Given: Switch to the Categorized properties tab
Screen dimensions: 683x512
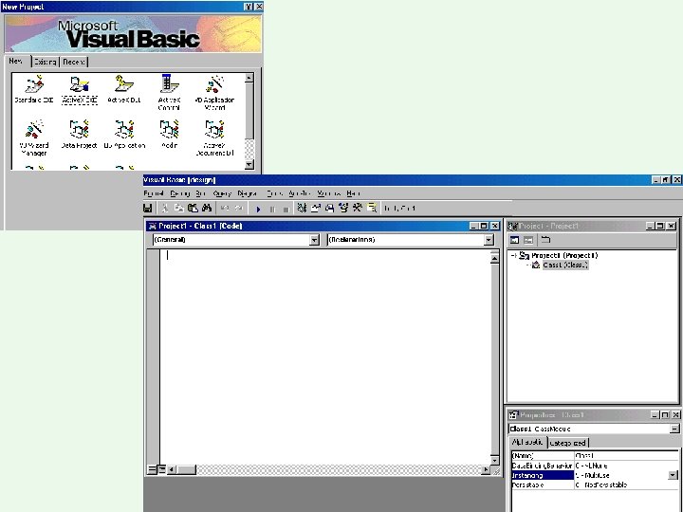Looking at the screenshot, I should click(567, 443).
